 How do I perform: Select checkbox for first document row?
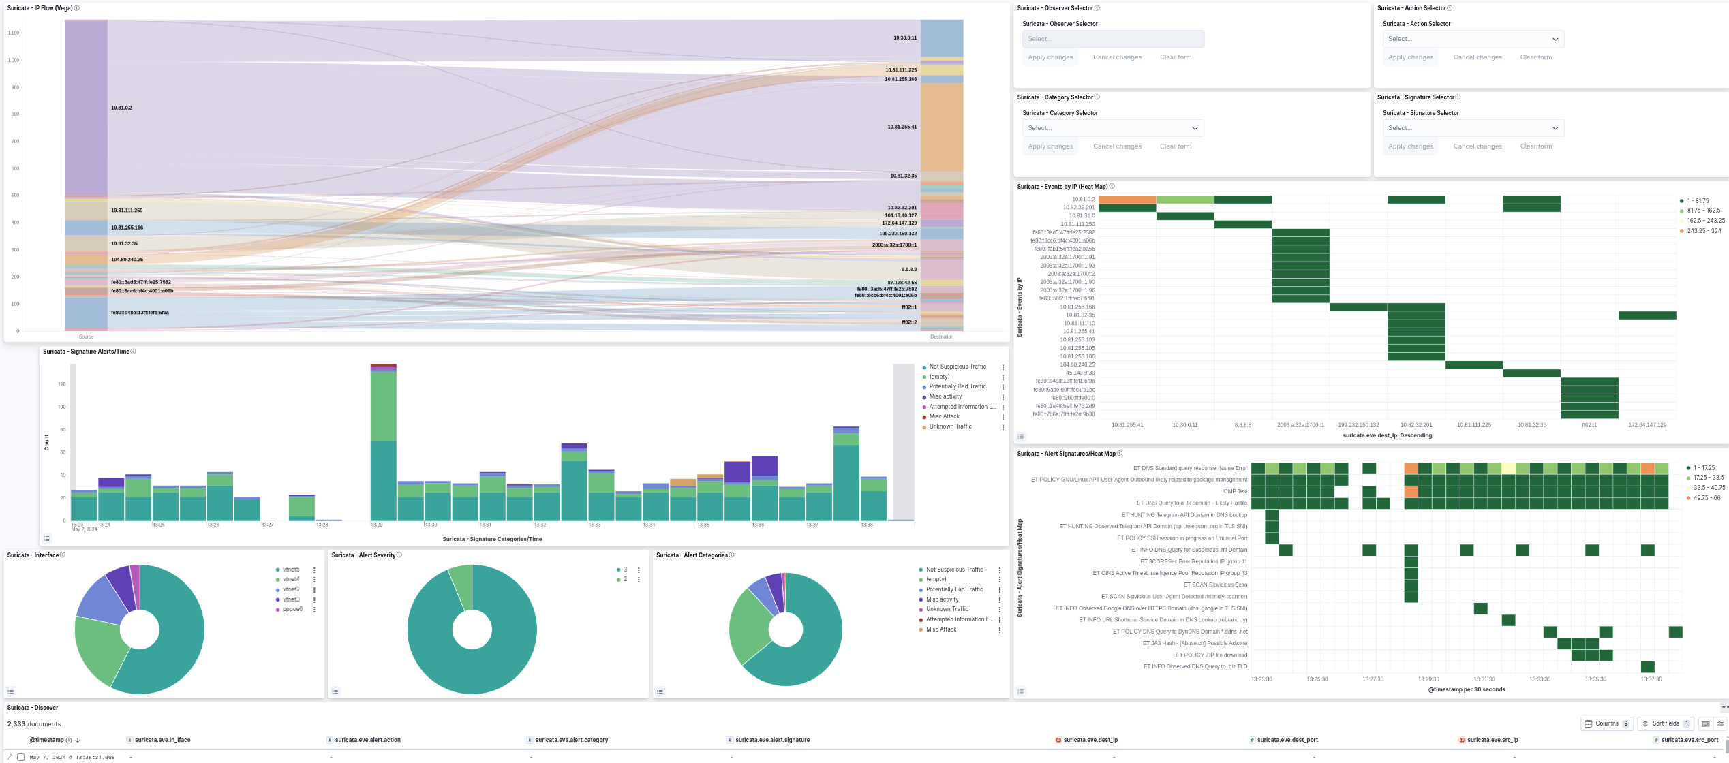(21, 757)
